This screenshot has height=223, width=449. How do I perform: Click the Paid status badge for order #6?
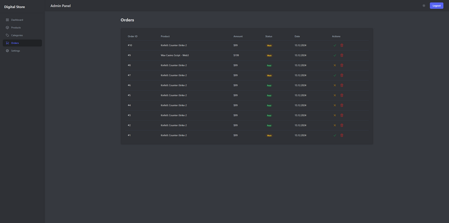coord(269,86)
